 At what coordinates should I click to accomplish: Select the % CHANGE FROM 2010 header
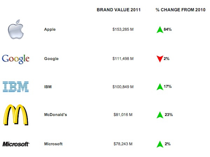[180, 10]
